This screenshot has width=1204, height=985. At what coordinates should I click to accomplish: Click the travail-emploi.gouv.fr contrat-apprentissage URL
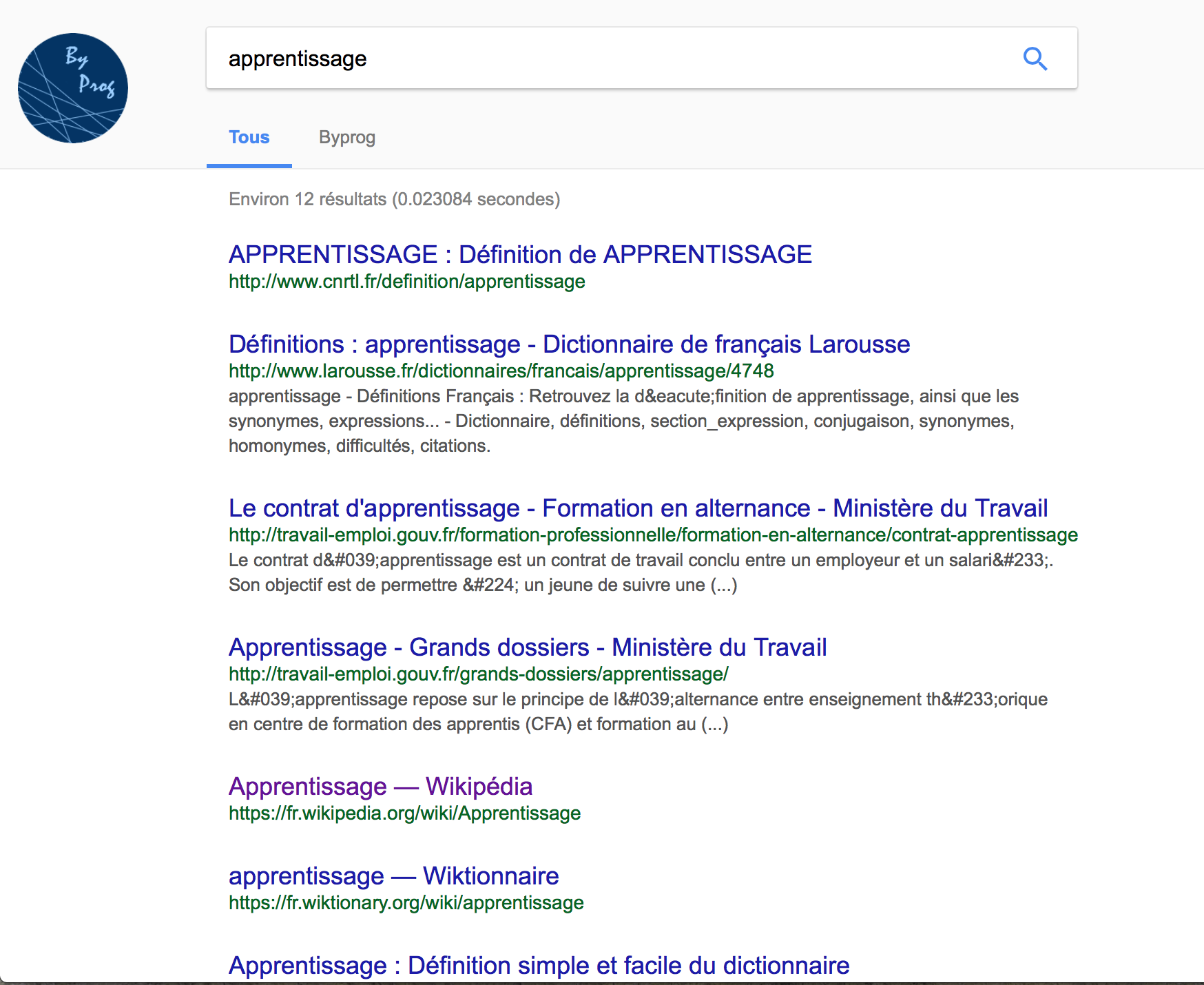pyautogui.click(x=654, y=535)
